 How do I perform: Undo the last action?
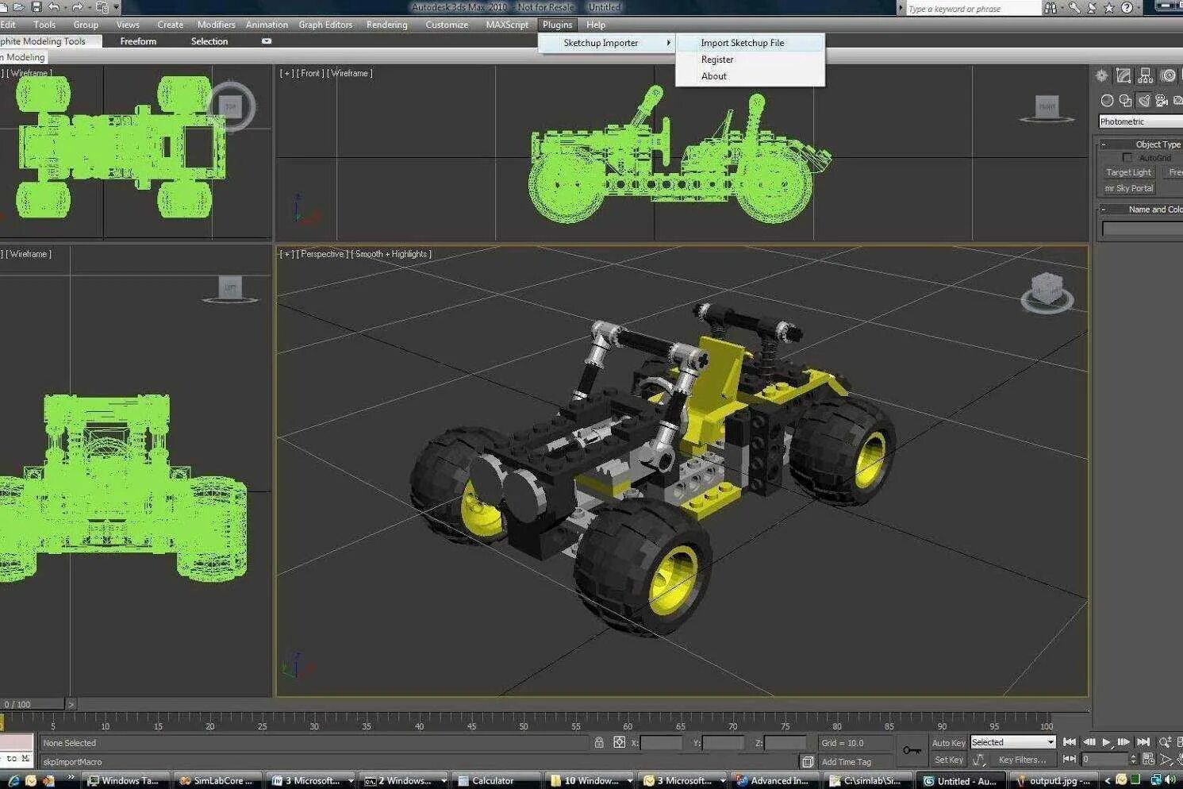click(54, 7)
